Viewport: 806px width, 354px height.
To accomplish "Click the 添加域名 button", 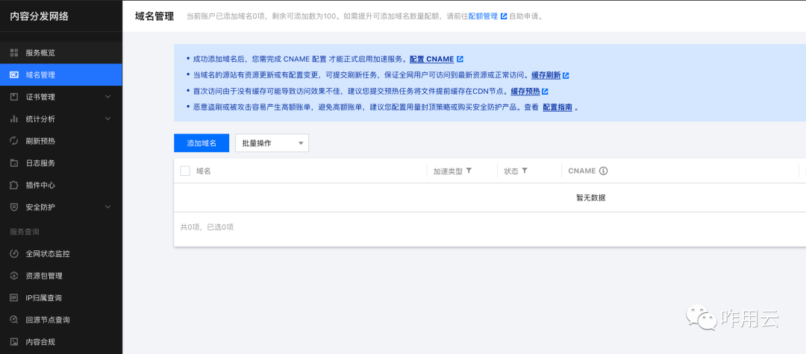I will [201, 143].
